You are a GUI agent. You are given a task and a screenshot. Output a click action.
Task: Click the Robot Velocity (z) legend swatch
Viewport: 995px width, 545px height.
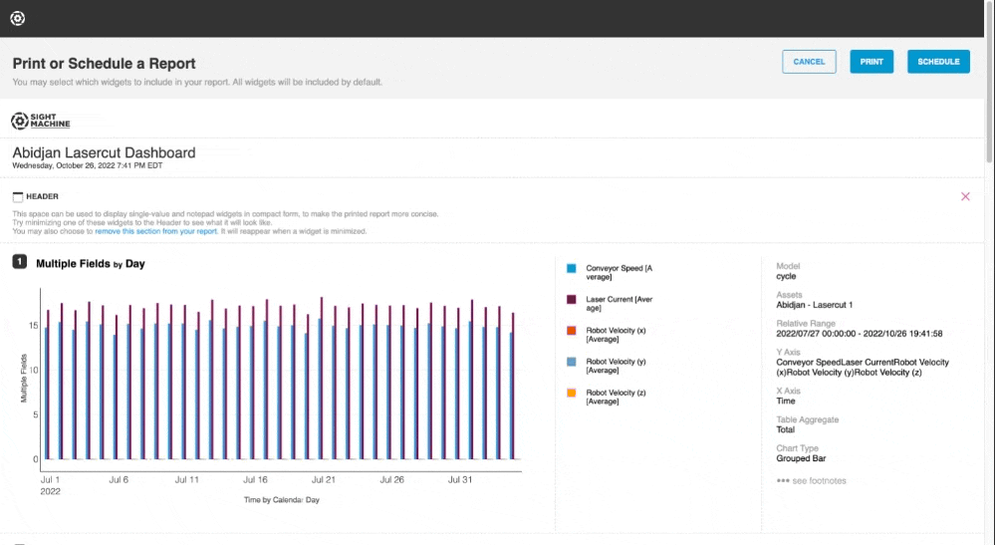point(571,393)
